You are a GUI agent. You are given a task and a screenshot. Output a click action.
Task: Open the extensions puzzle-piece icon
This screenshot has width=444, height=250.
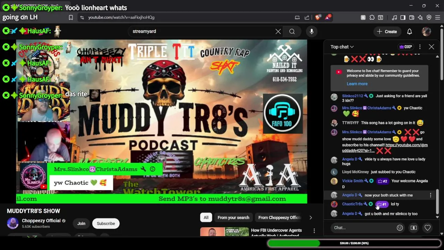tap(372, 17)
